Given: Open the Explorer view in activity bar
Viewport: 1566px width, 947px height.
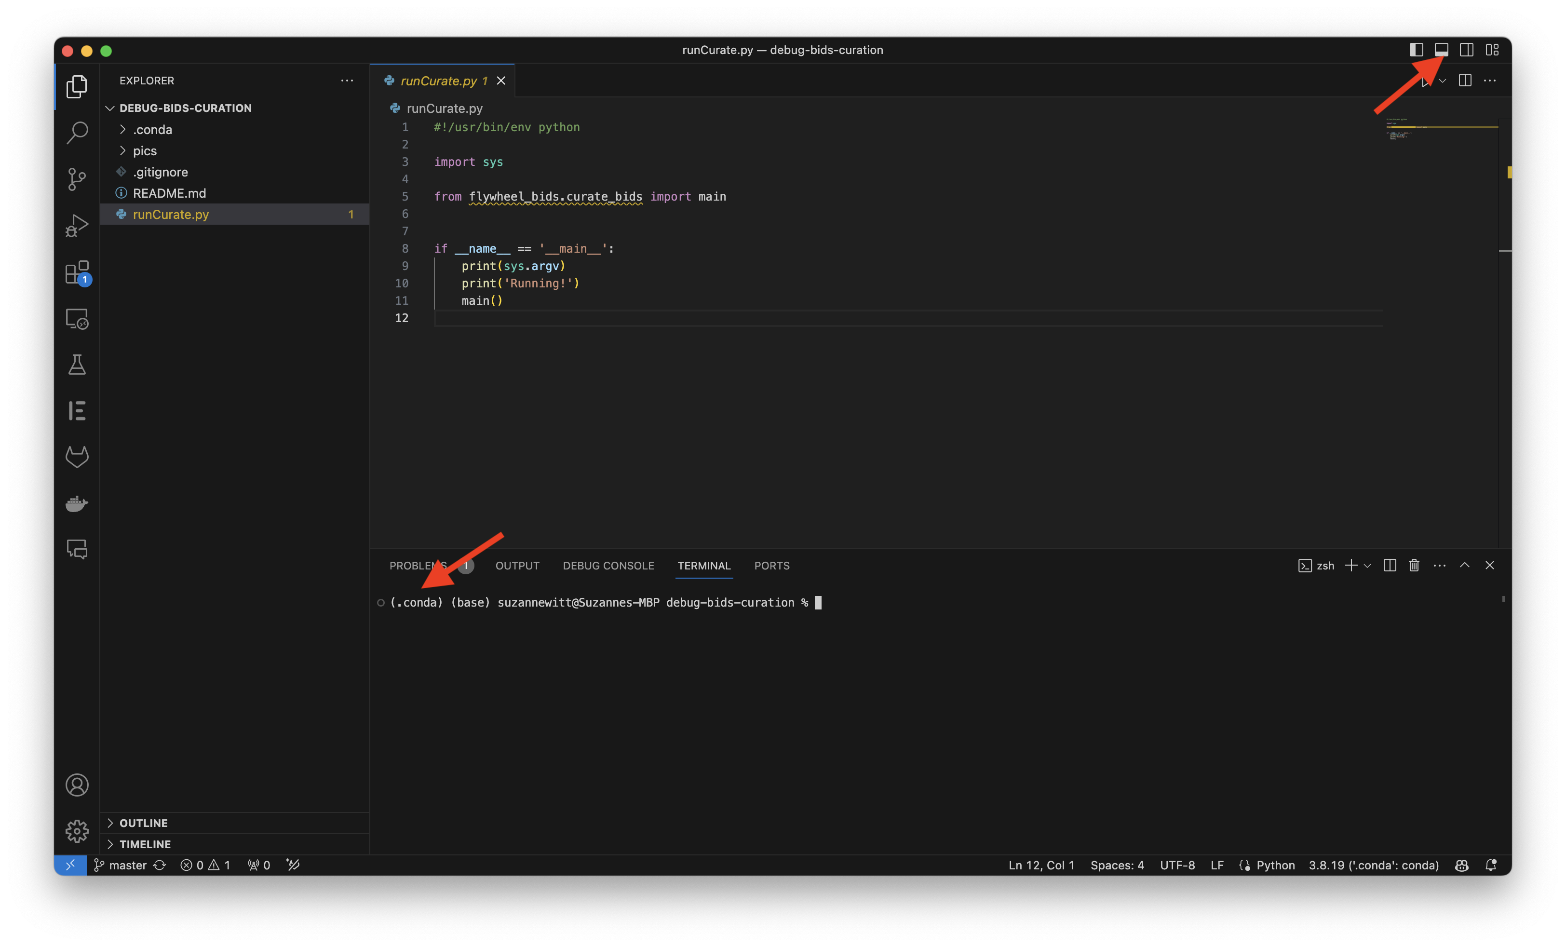Looking at the screenshot, I should point(77,86).
